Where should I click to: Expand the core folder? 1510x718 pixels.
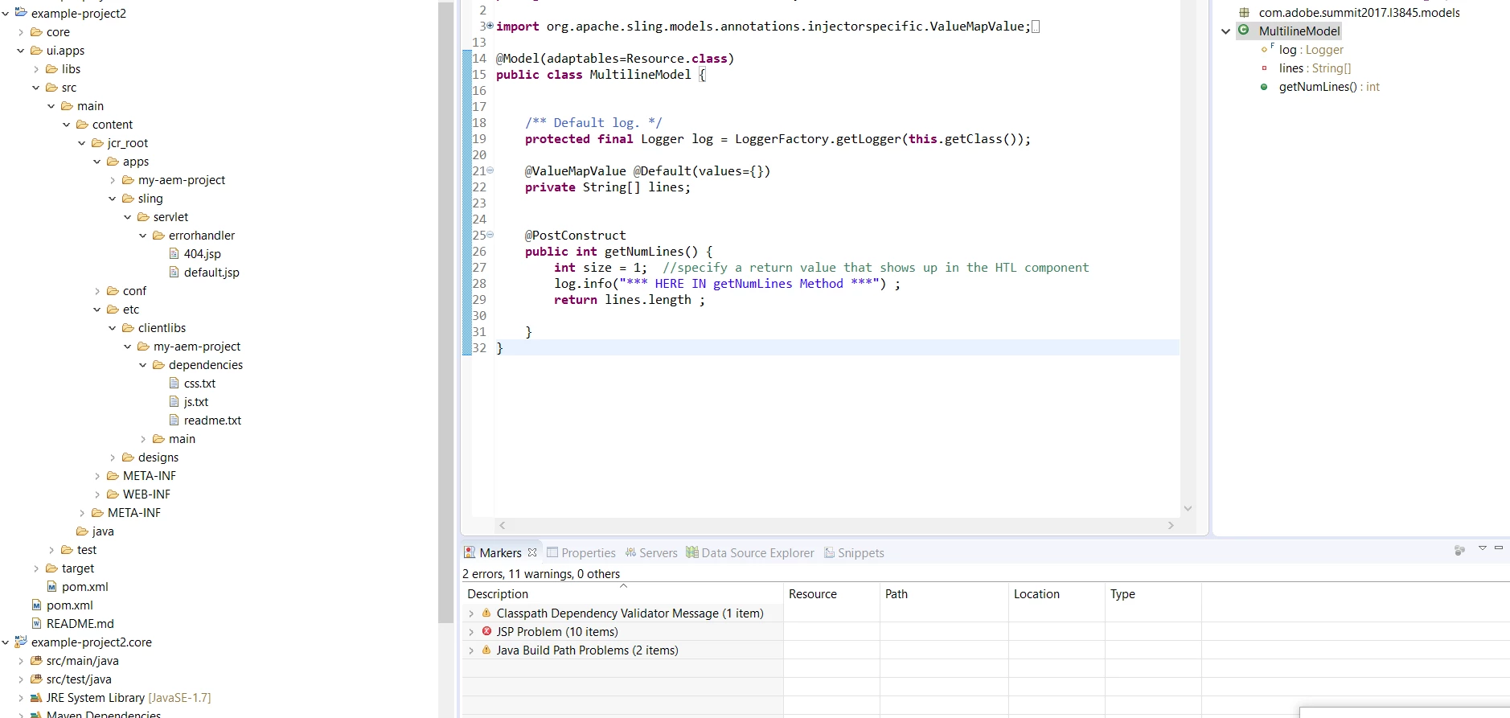tap(21, 32)
